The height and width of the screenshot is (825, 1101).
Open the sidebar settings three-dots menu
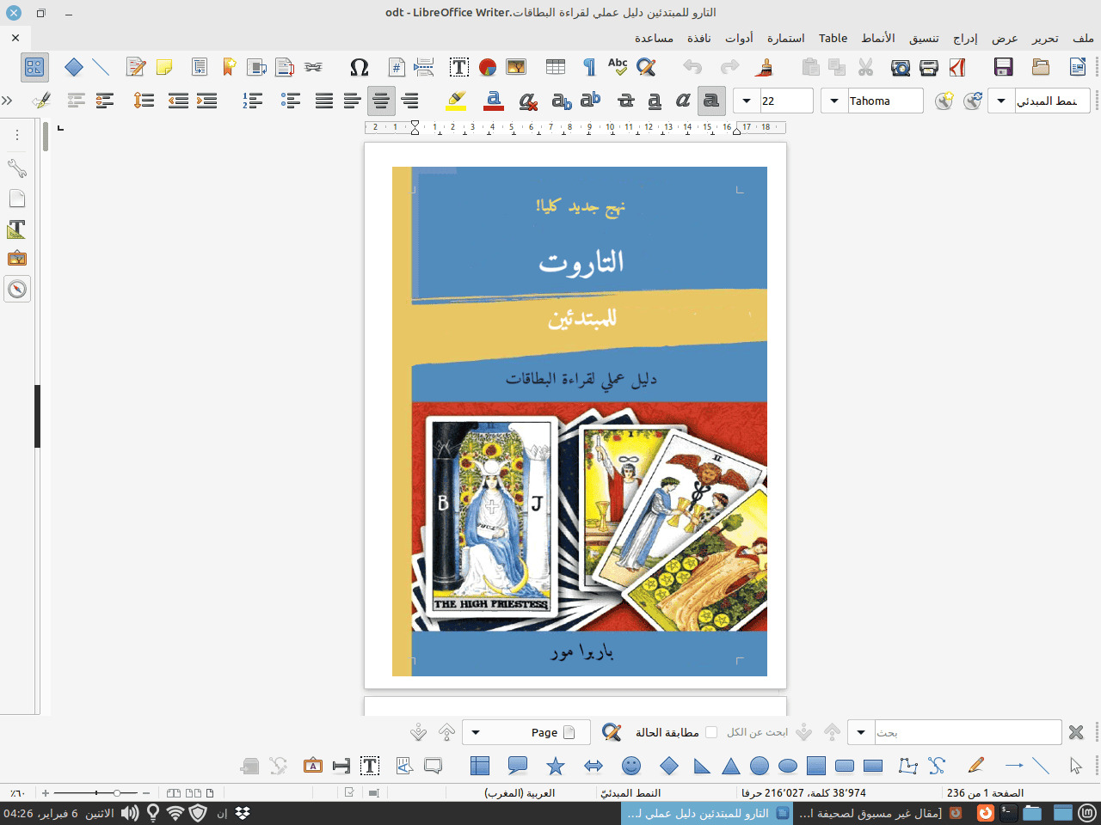tap(17, 135)
